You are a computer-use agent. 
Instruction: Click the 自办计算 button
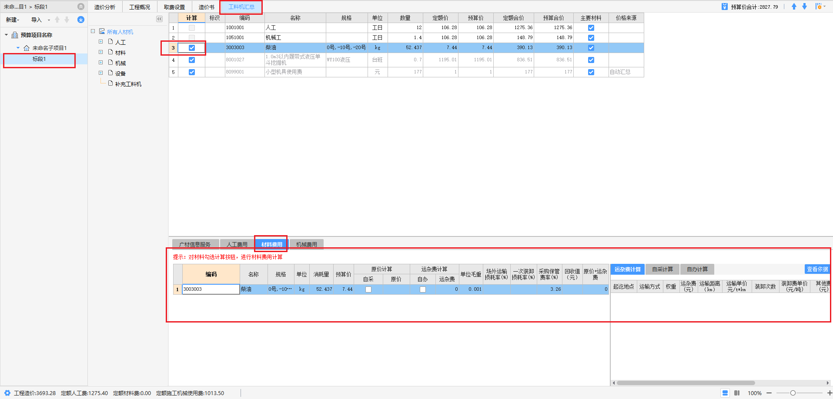697,269
